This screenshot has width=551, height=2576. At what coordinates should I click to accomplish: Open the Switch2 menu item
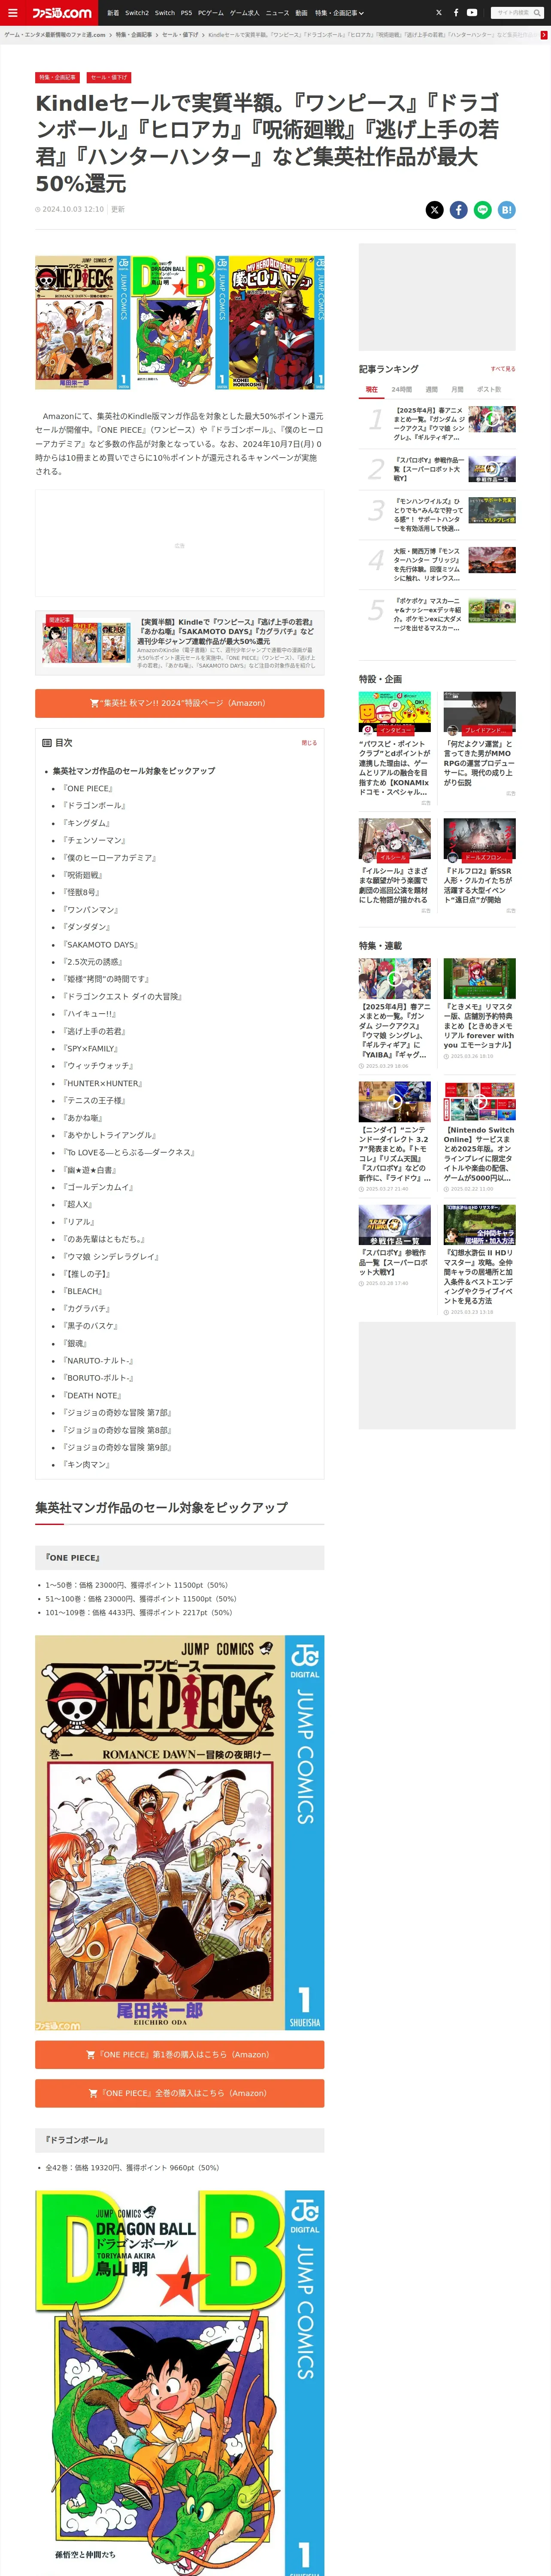(137, 13)
